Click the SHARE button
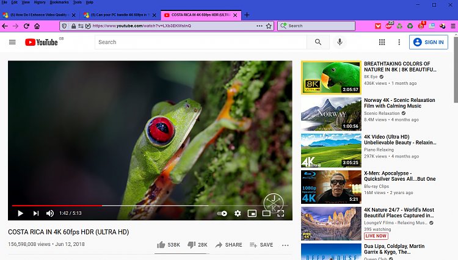The image size is (458, 260). 229,245
